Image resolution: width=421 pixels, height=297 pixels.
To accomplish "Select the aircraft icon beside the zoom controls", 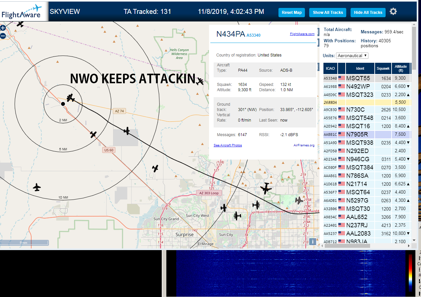I will click(21, 24).
